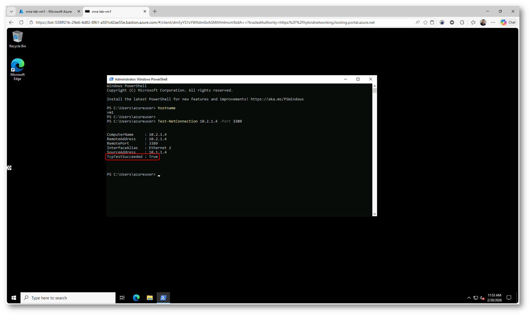
Task: Open File Explorer from the taskbar
Action: [x=150, y=298]
